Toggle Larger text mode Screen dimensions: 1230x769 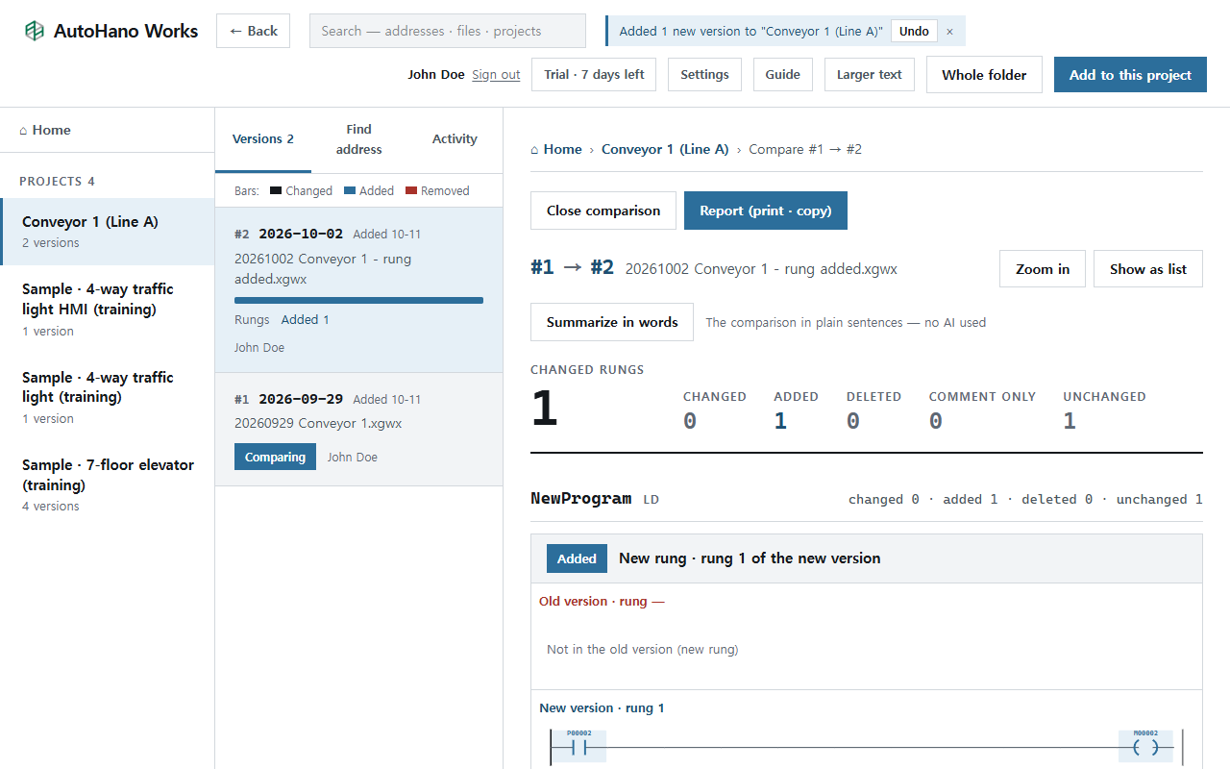tap(870, 75)
